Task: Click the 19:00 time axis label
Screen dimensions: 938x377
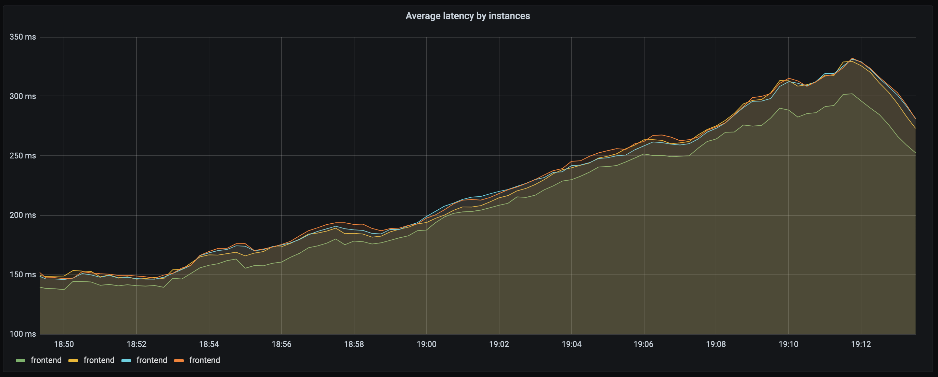Action: [x=426, y=344]
